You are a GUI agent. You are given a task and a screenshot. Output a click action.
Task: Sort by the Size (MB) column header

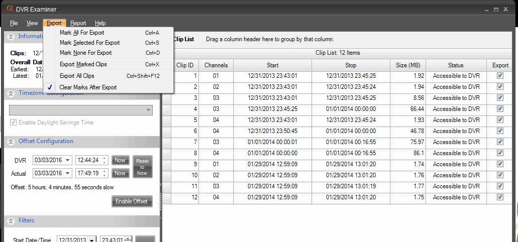408,65
